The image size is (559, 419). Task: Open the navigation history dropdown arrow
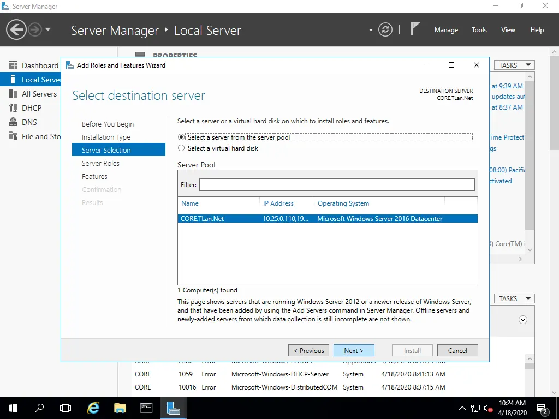(48, 29)
